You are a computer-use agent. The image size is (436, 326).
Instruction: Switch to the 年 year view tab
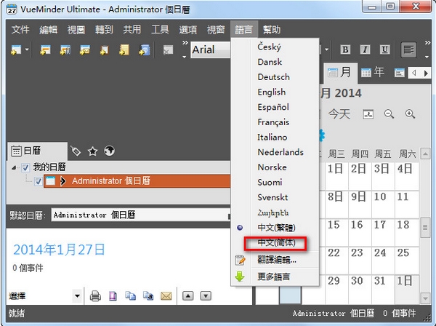374,73
